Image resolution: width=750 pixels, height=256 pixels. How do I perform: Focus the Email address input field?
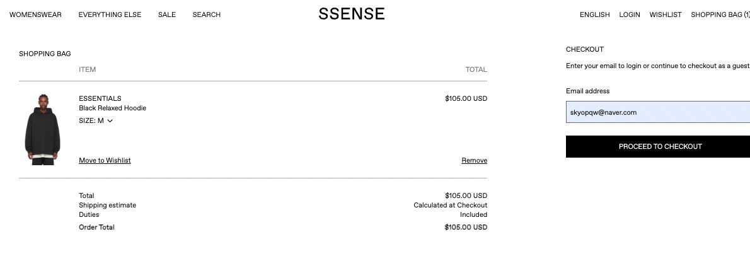coord(657,112)
